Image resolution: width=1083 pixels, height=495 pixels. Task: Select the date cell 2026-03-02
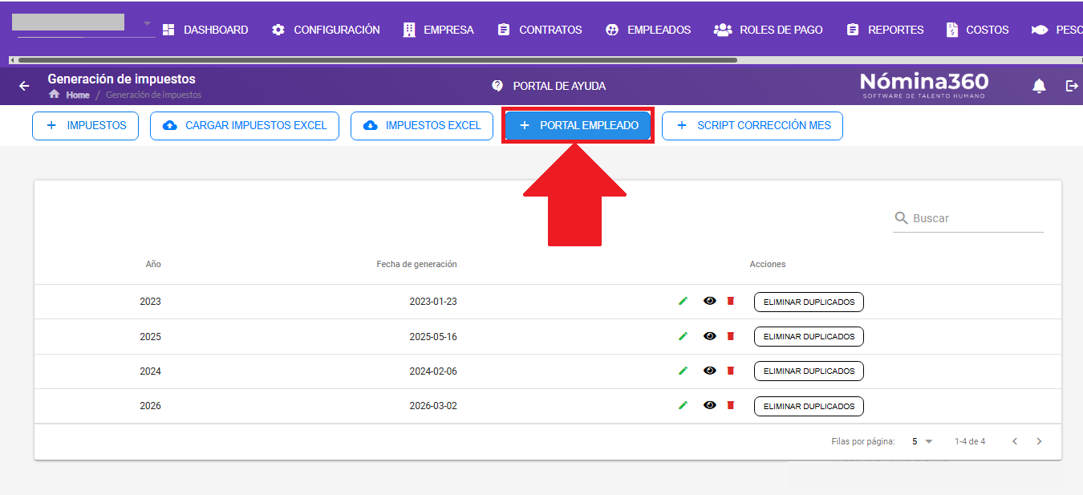point(433,406)
